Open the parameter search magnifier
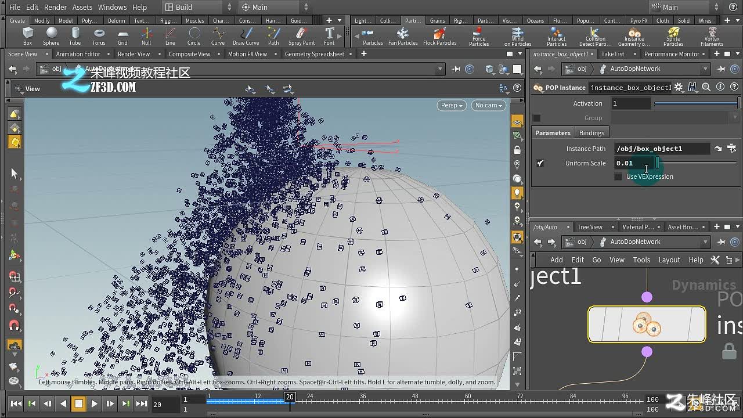Screen dimensions: 743x418 click(x=706, y=87)
